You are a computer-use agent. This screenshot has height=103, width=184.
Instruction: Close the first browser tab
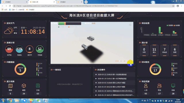(27, 2)
